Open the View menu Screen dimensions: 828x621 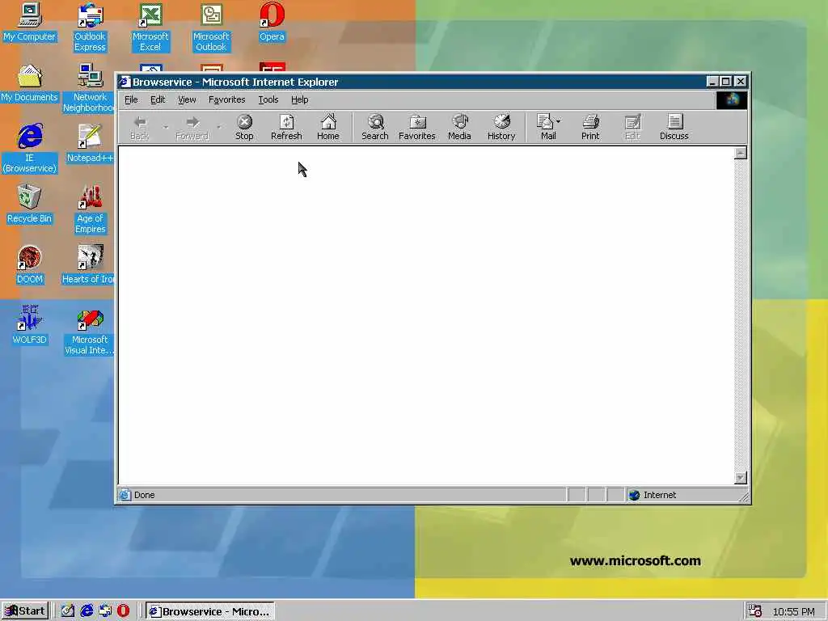(x=187, y=99)
